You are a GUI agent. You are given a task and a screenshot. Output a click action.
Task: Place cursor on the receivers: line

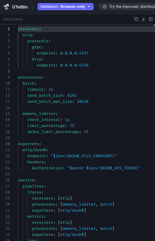pos(86,29)
